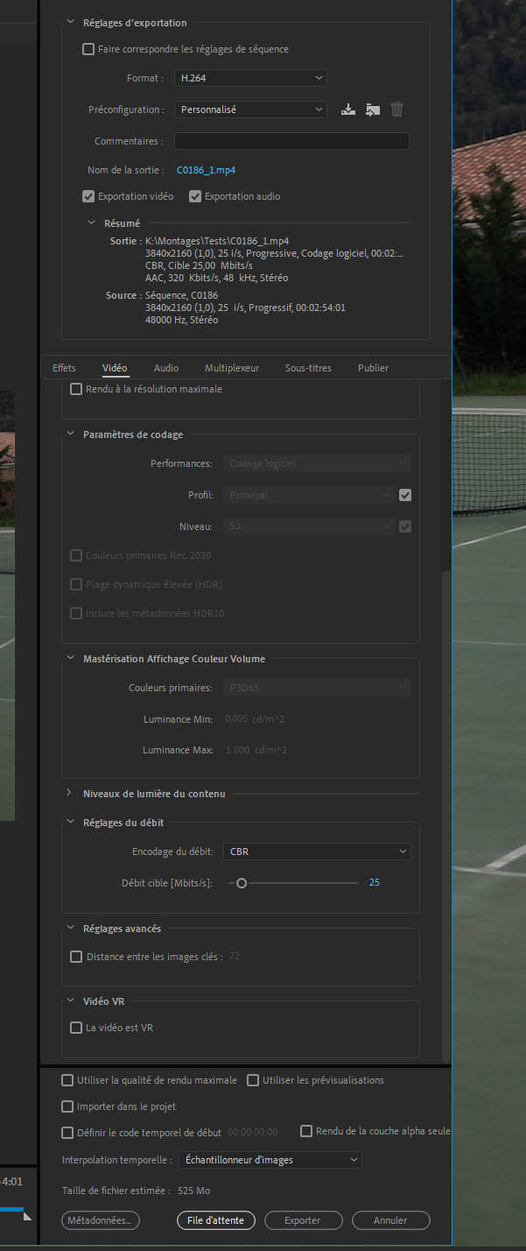This screenshot has height=1251, width=526.
Task: Click the import preset icon
Action: [373, 110]
